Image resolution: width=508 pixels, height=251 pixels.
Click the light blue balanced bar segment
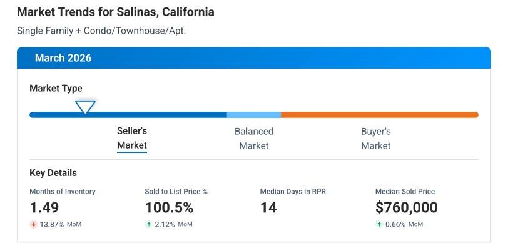(253, 115)
